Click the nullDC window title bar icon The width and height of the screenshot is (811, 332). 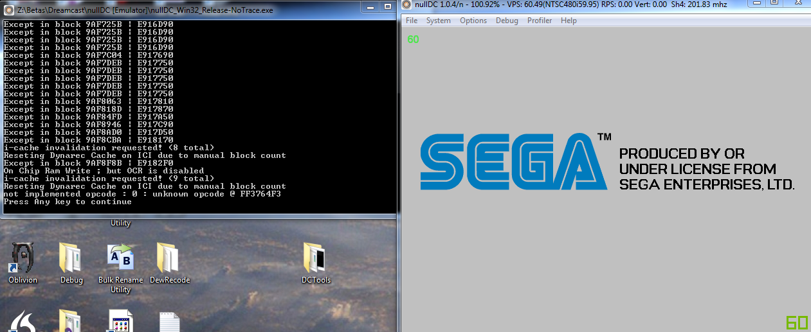406,5
